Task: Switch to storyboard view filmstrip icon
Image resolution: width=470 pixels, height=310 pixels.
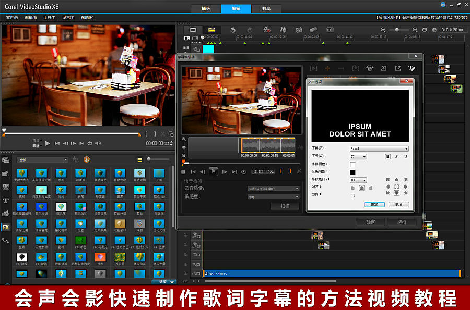Action: pos(193,30)
